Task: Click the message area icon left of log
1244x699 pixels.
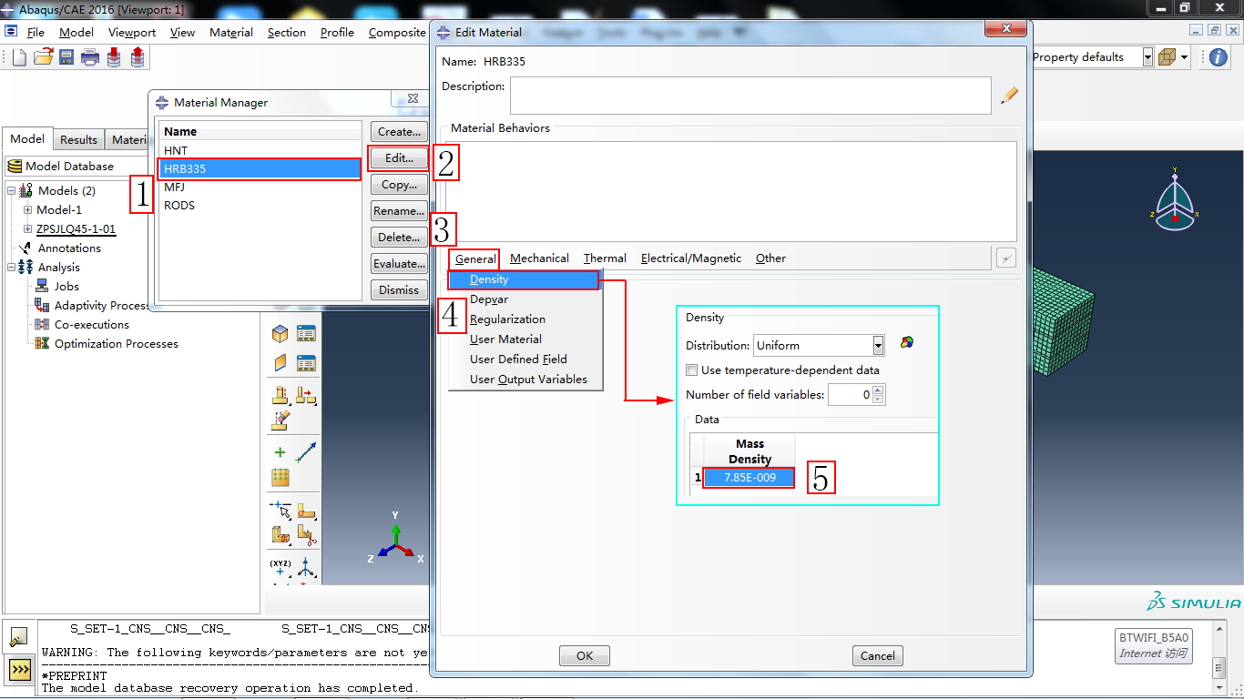Action: 19,639
